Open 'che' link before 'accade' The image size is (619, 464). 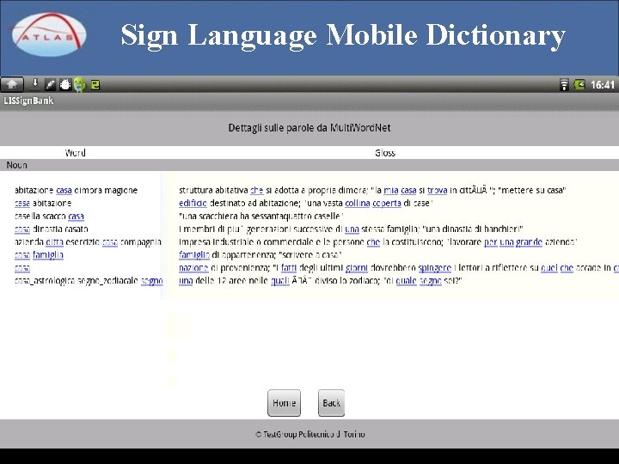click(567, 268)
